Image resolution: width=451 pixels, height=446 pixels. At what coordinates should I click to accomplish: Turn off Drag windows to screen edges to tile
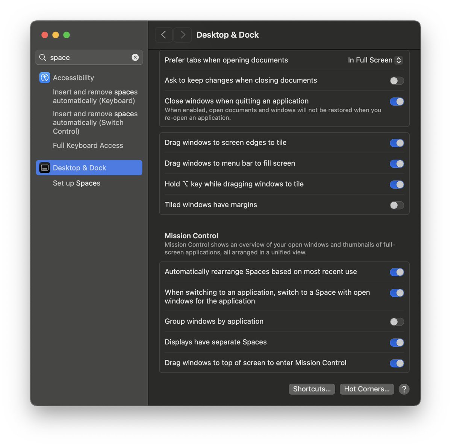click(397, 143)
